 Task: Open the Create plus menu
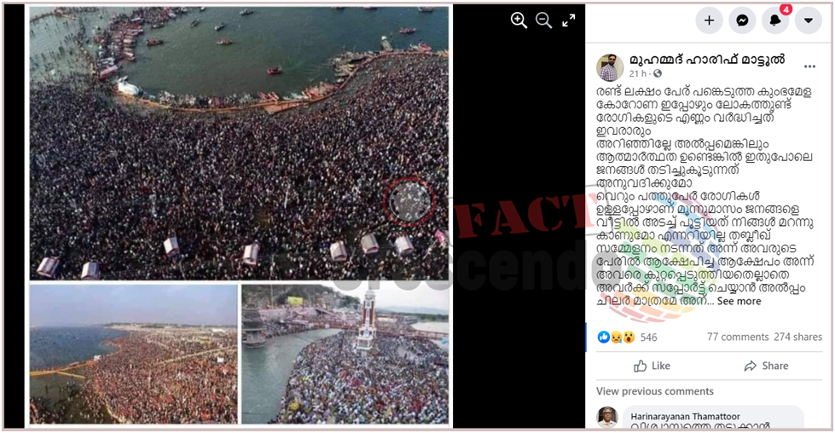coord(709,20)
